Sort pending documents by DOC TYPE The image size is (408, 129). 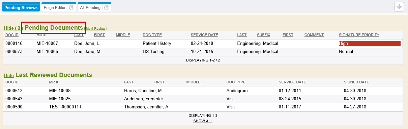pyautogui.click(x=152, y=35)
